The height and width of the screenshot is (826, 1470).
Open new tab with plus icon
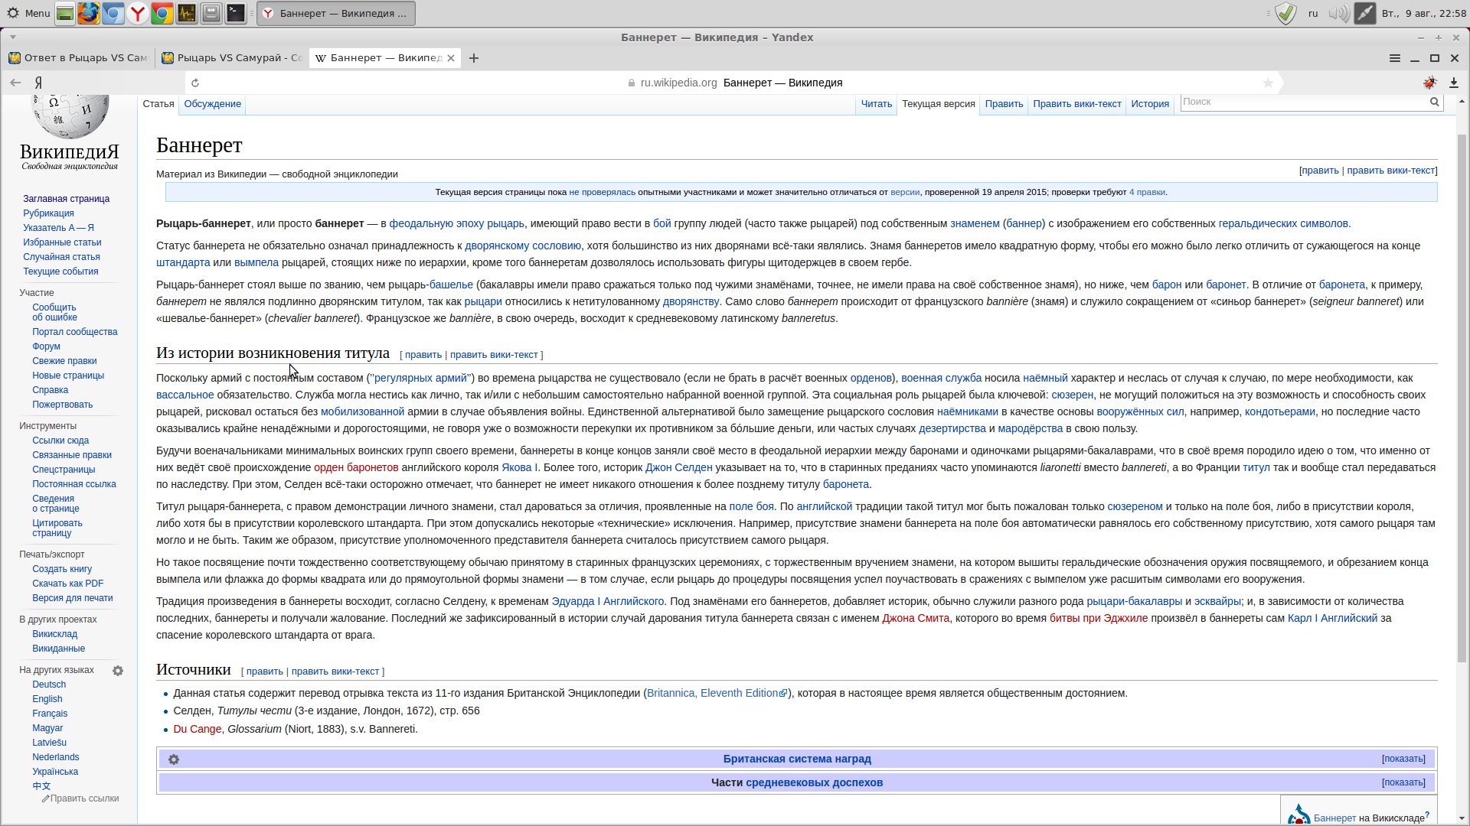coord(474,58)
